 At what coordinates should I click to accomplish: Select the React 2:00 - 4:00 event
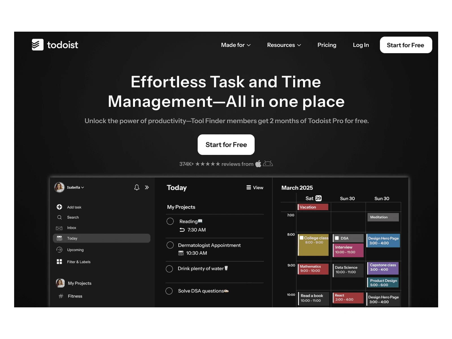(x=348, y=298)
